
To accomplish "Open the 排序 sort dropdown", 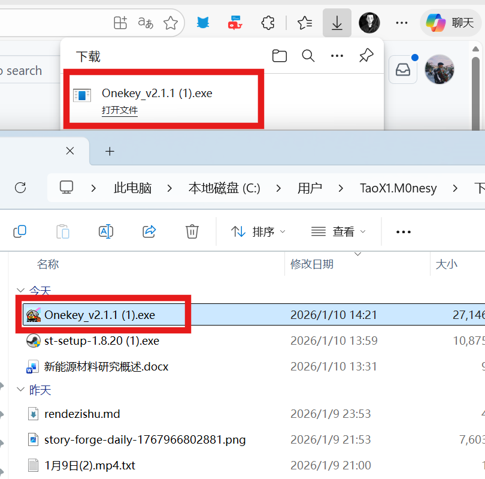I will (x=258, y=231).
